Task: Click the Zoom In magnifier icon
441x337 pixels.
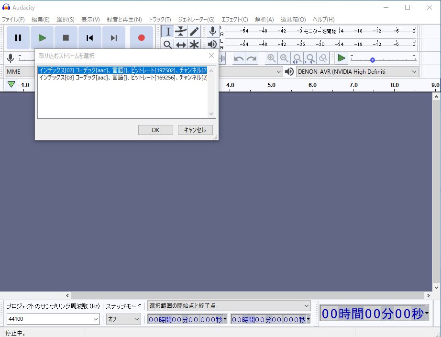Action: point(271,58)
